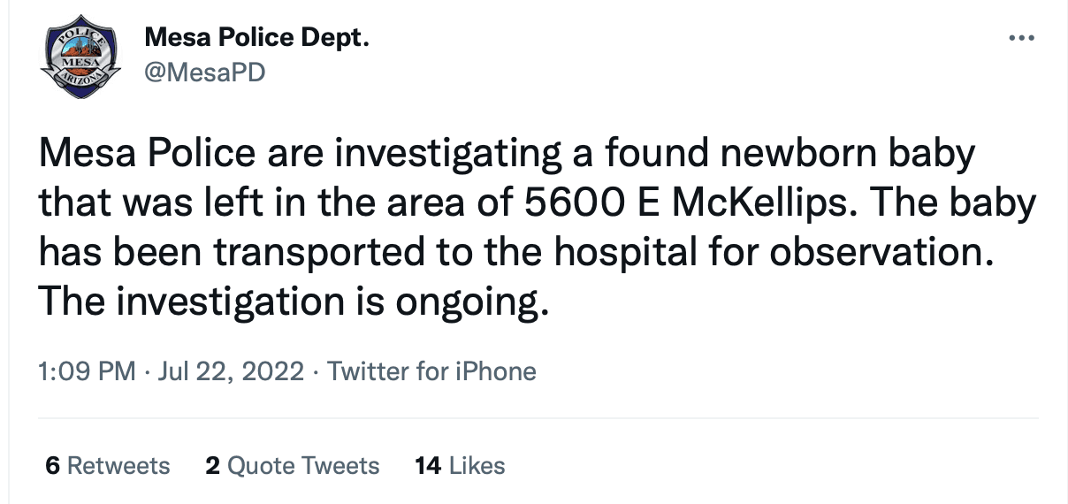Show who gave the 14 Likes

460,465
